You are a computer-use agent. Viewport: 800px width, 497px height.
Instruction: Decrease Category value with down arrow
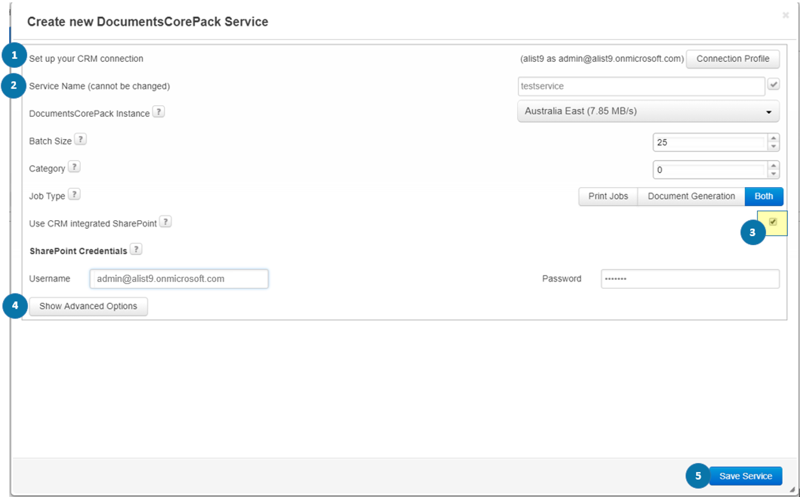773,174
